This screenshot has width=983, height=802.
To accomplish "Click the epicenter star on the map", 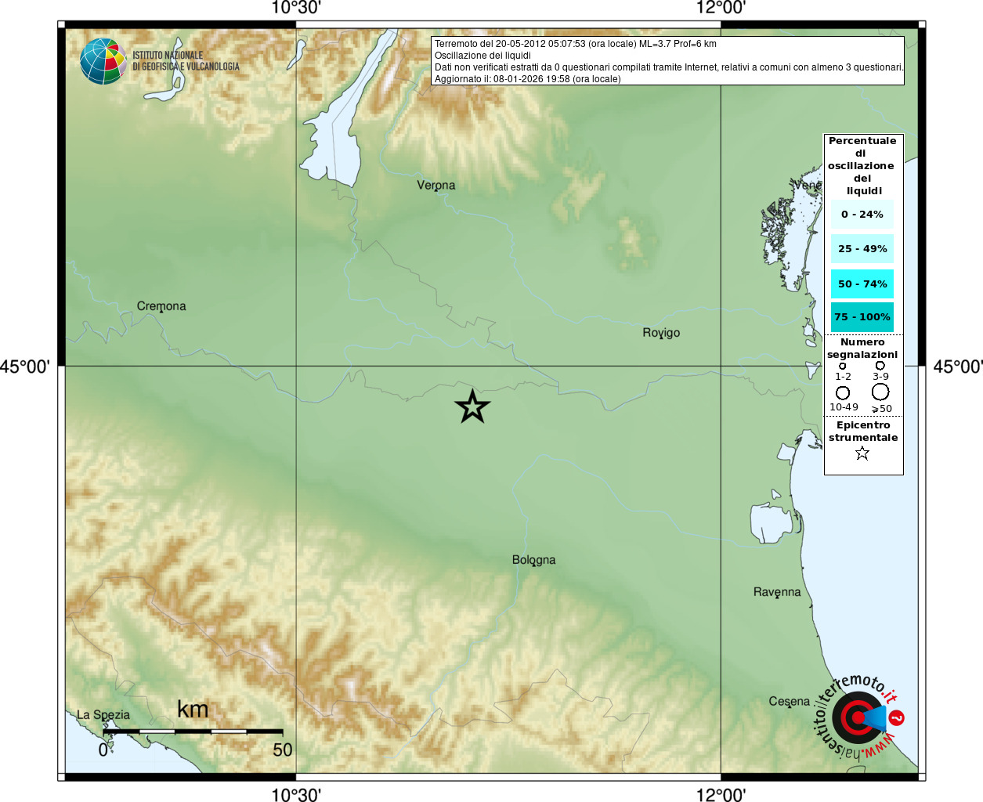I will (x=472, y=406).
